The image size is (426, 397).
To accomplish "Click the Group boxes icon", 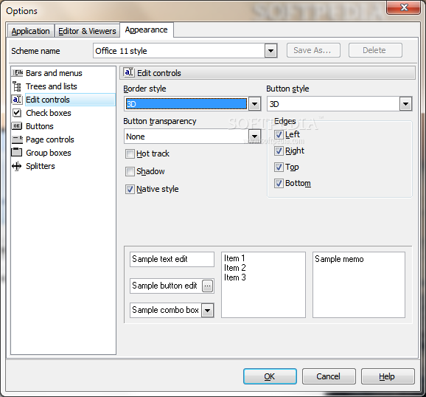I will (17, 152).
